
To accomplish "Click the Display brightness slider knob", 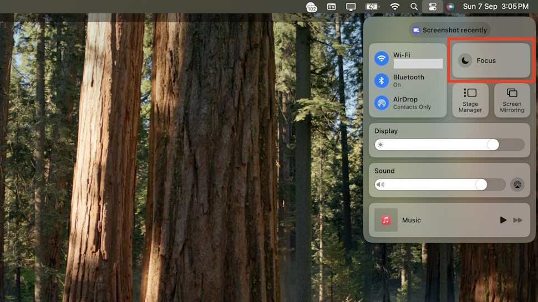I will (x=493, y=145).
